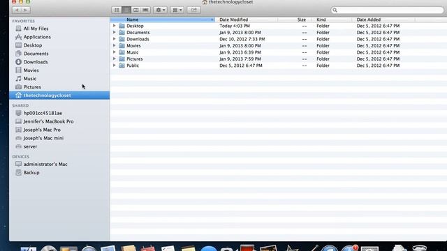Screen dimensions: 447x251
Task: Expand the Movies folder disclosure triangle
Action: point(115,45)
